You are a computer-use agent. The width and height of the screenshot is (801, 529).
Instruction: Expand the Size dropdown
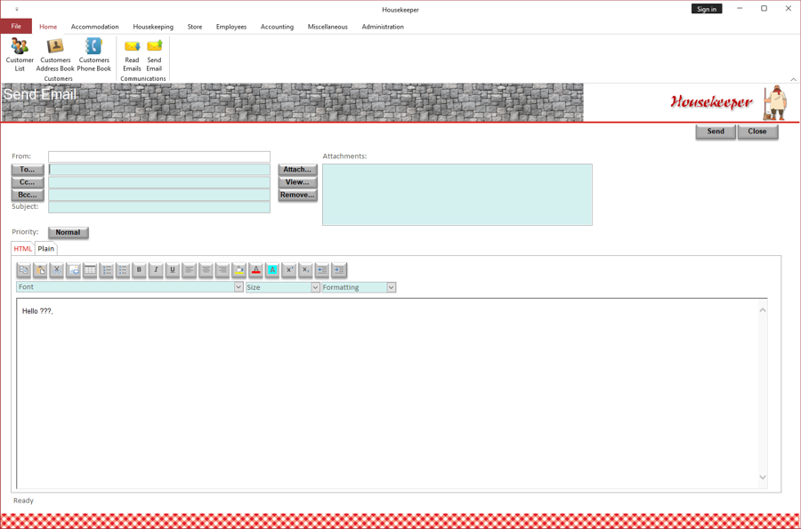click(x=315, y=287)
